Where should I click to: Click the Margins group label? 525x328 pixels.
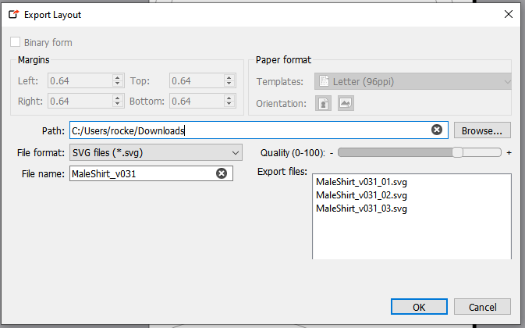34,60
